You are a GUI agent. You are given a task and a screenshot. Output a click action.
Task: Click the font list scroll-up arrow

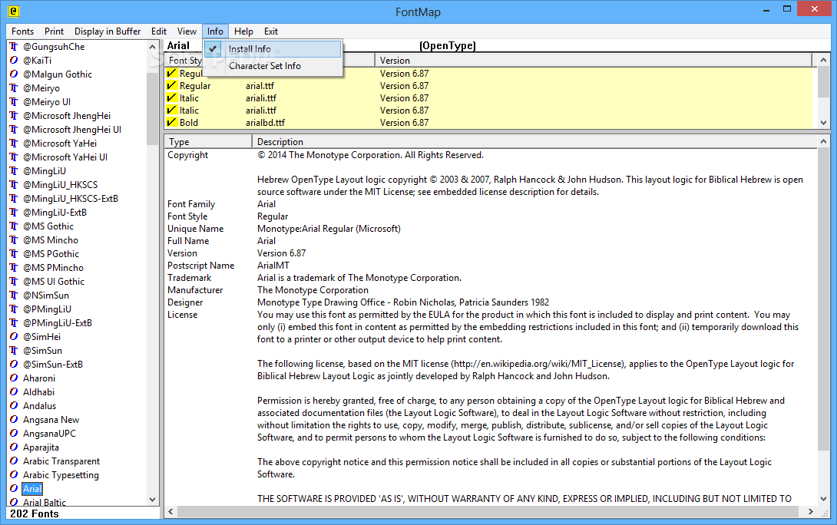(x=153, y=47)
